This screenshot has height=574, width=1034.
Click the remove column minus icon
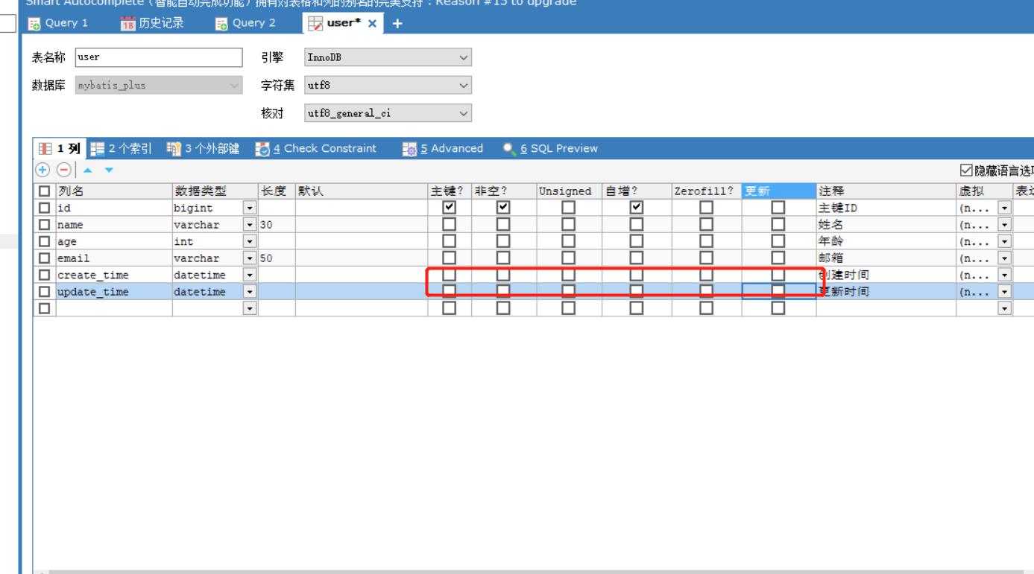[63, 170]
